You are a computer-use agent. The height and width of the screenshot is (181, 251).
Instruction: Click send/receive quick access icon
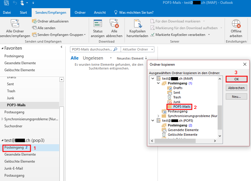tap(6, 3)
